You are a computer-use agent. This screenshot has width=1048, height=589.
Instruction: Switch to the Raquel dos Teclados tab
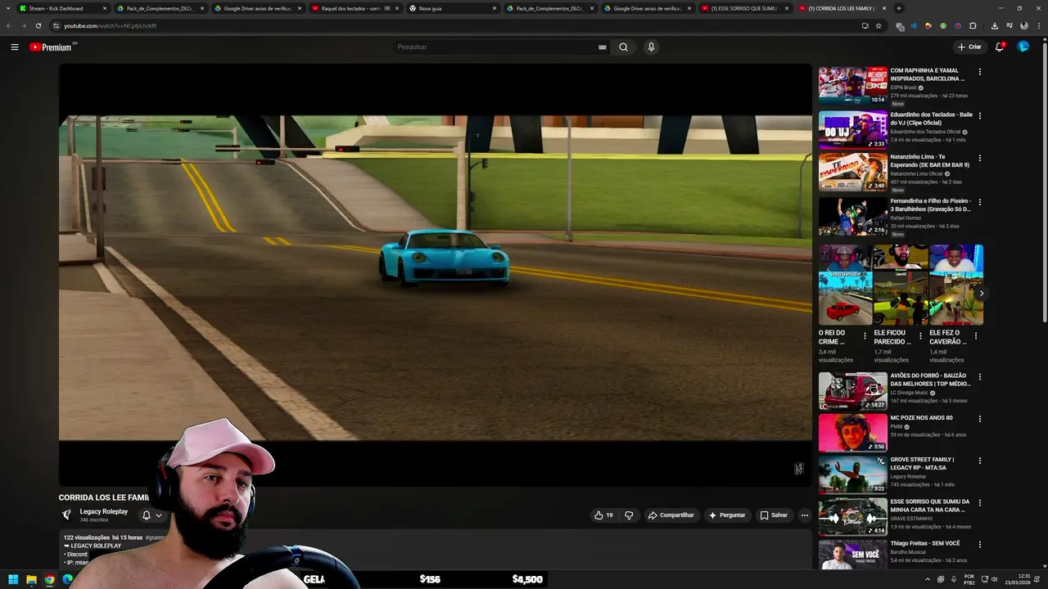pyautogui.click(x=350, y=8)
